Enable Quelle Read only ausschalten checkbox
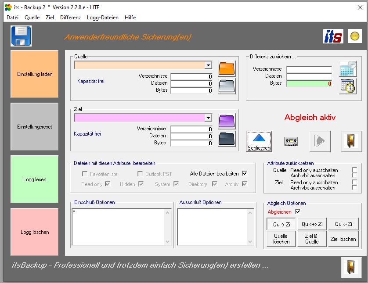The width and height of the screenshot is (368, 283). coord(354,170)
